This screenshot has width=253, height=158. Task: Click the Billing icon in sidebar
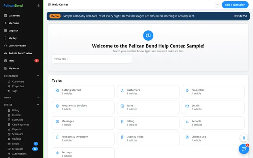[9, 110]
